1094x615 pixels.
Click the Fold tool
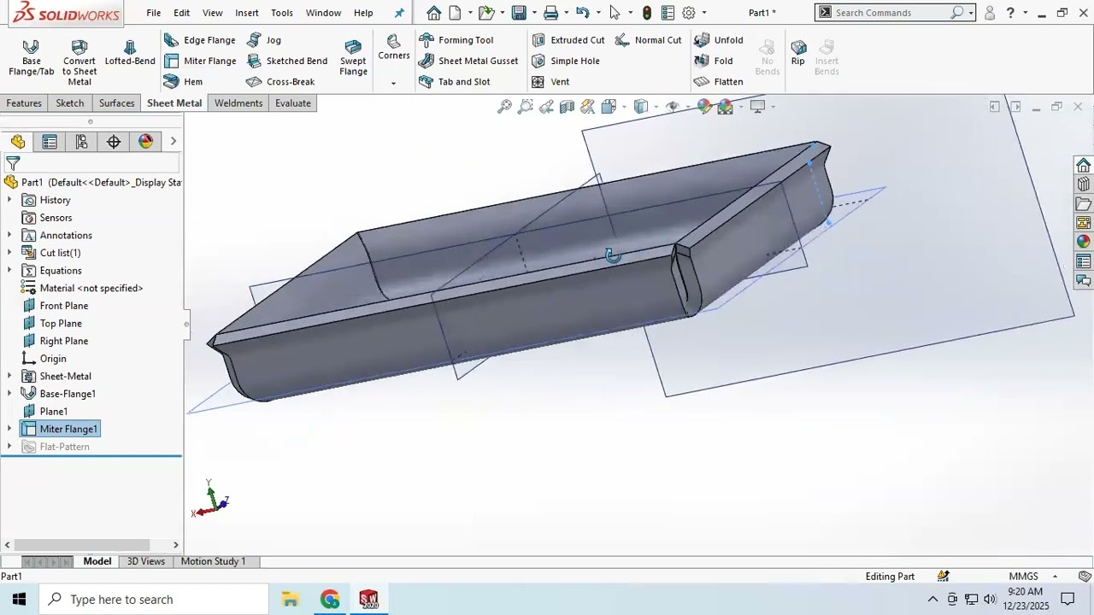[714, 61]
